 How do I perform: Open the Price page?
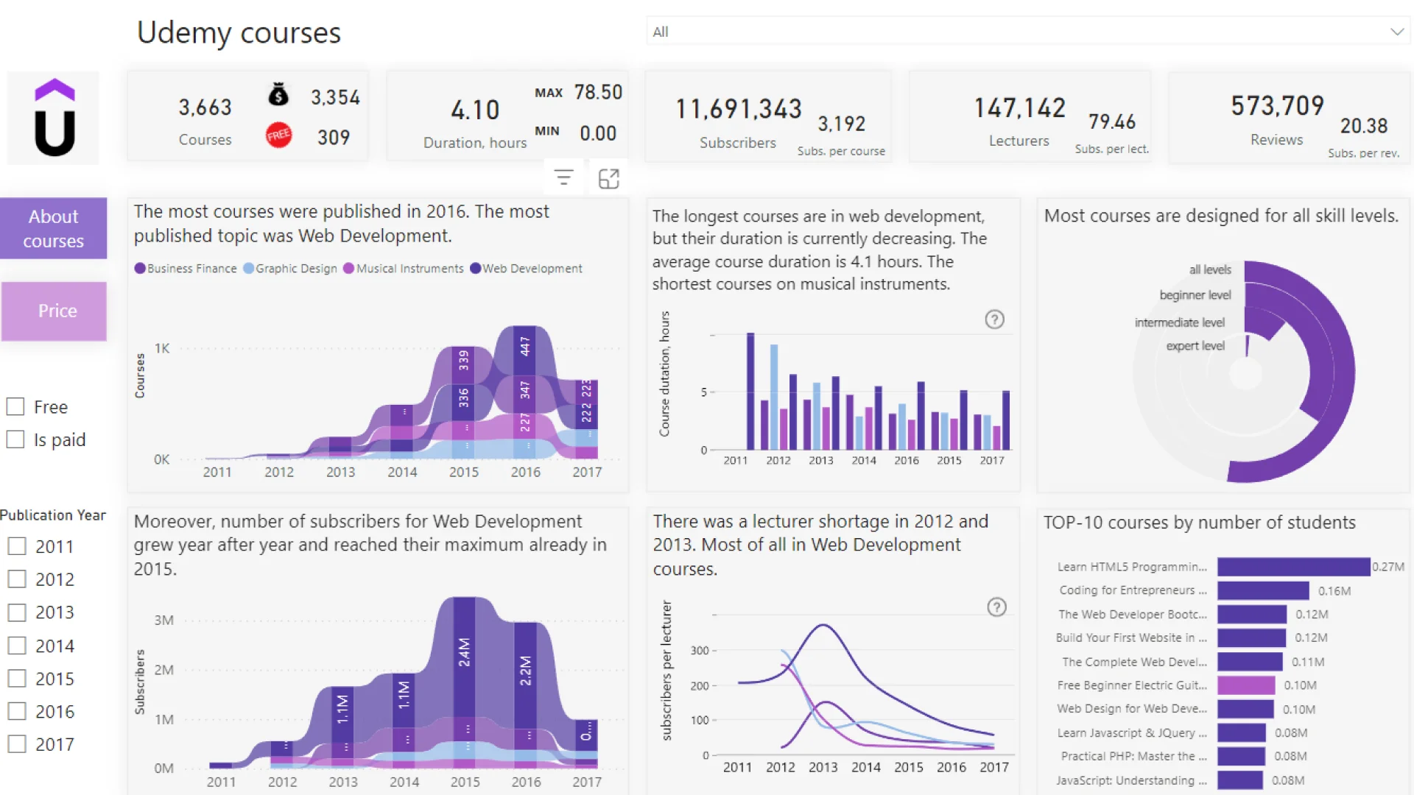click(54, 311)
